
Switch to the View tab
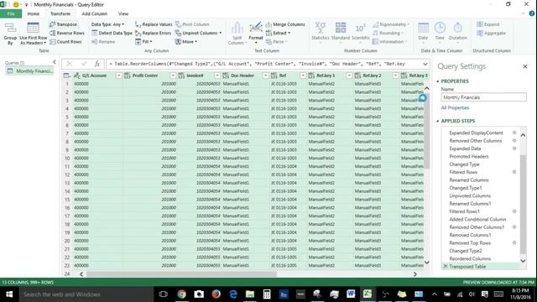(123, 13)
